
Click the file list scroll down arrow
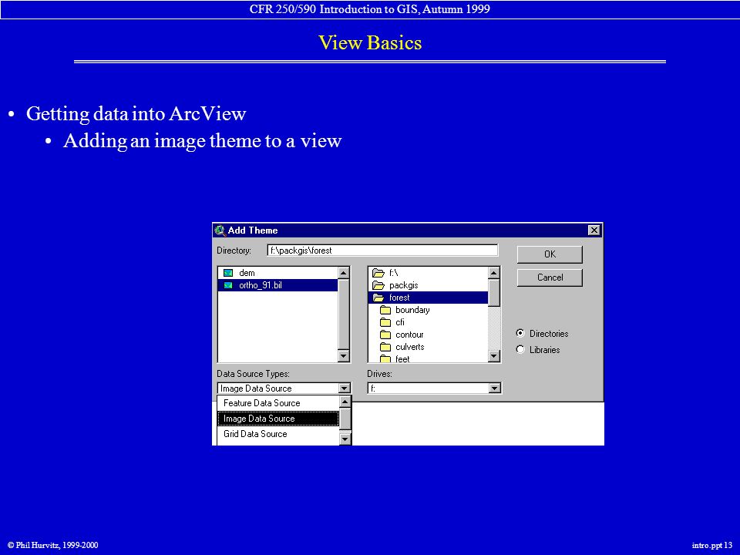(x=344, y=356)
